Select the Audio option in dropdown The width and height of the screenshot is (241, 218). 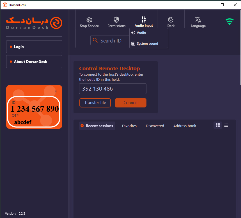[x=149, y=33]
